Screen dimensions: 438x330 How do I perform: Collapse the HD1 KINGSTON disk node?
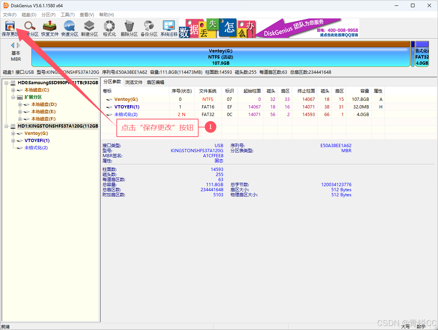tap(6, 126)
